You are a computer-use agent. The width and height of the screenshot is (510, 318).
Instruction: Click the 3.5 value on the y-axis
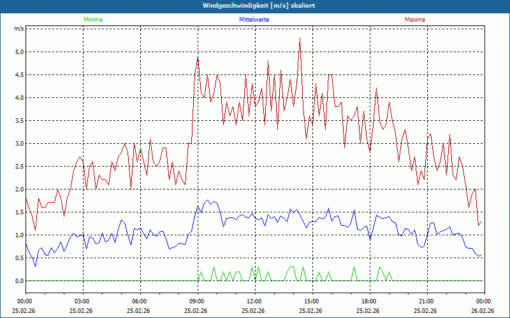pos(19,121)
